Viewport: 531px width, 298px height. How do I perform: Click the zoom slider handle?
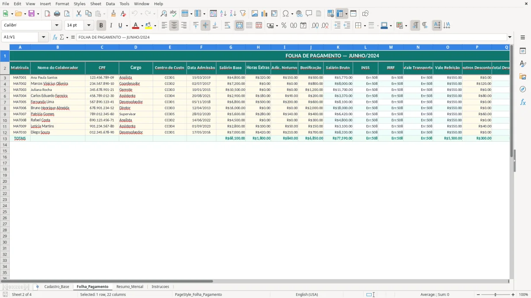click(495, 294)
